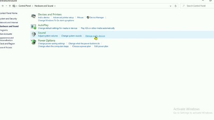Click the Control Panel address bar icon

point(14,6)
